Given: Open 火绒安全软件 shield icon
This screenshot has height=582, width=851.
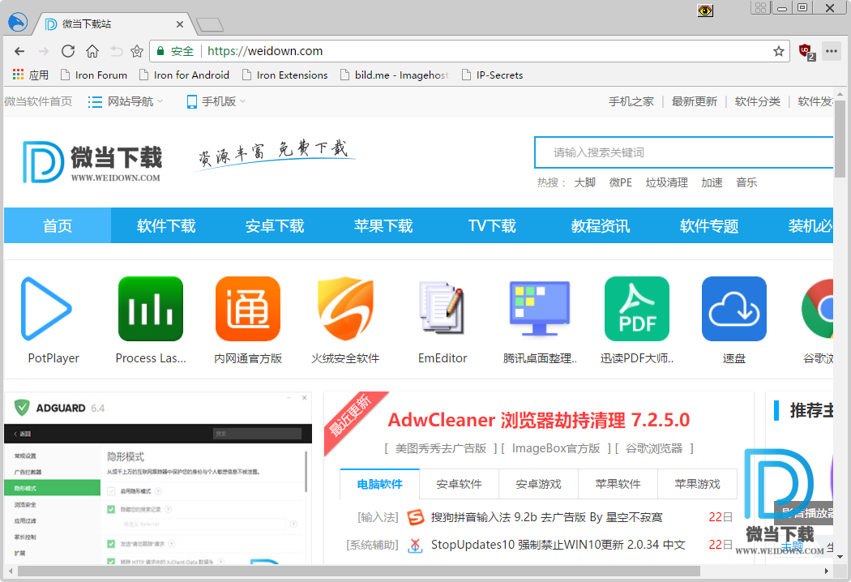Looking at the screenshot, I should click(345, 309).
